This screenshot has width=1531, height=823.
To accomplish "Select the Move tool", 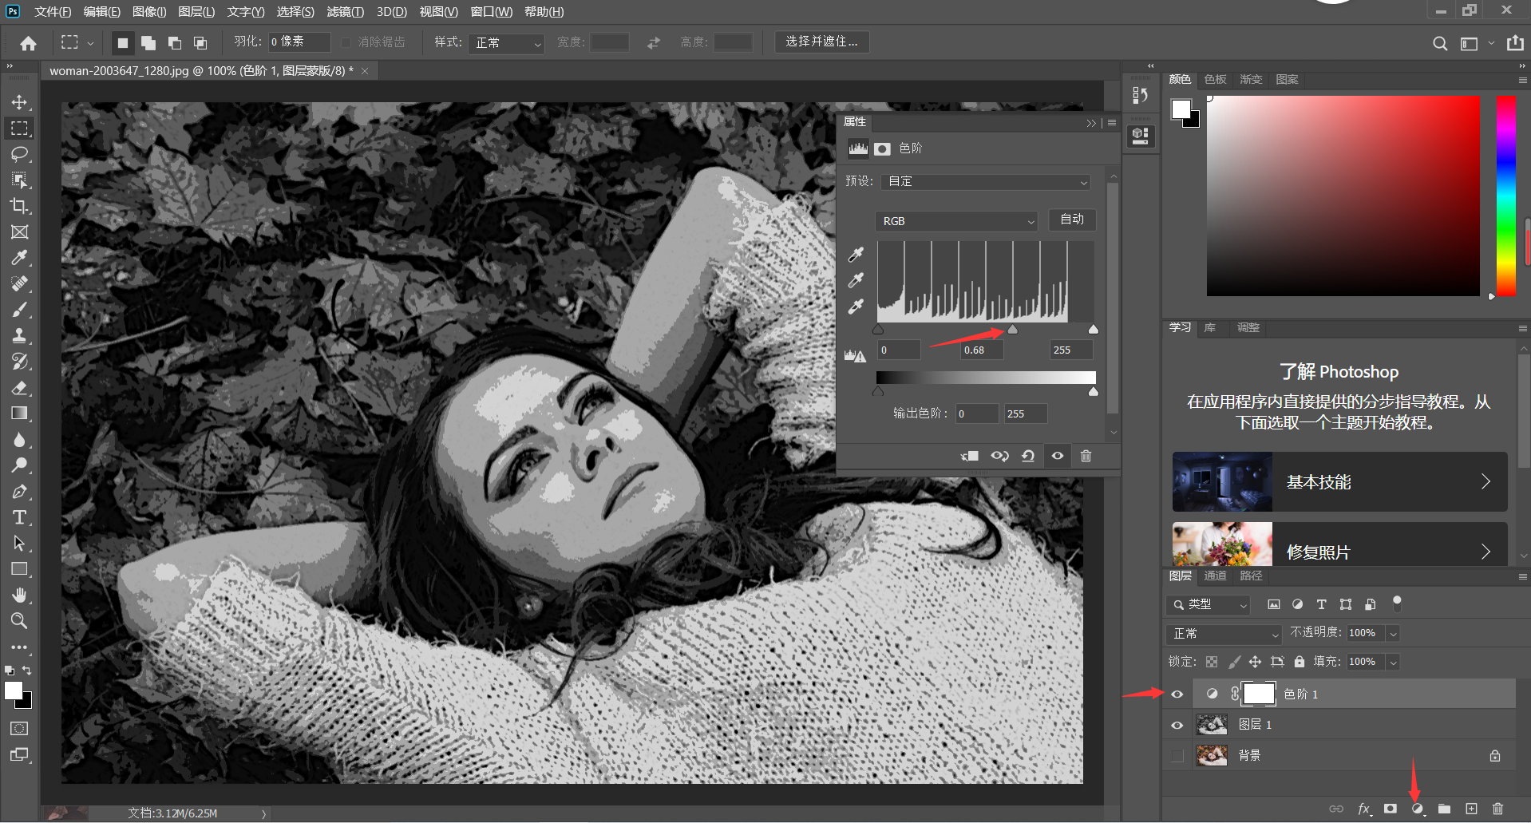I will [20, 102].
